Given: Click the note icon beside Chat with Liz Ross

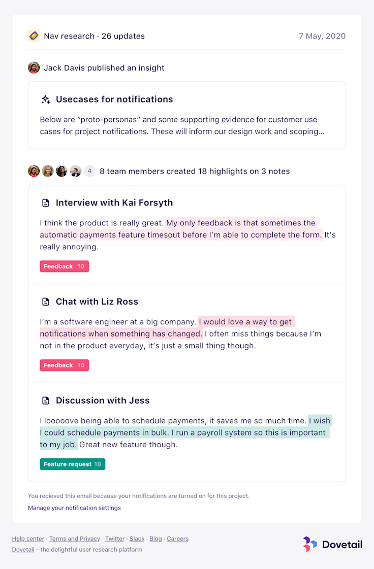Looking at the screenshot, I should coord(46,302).
